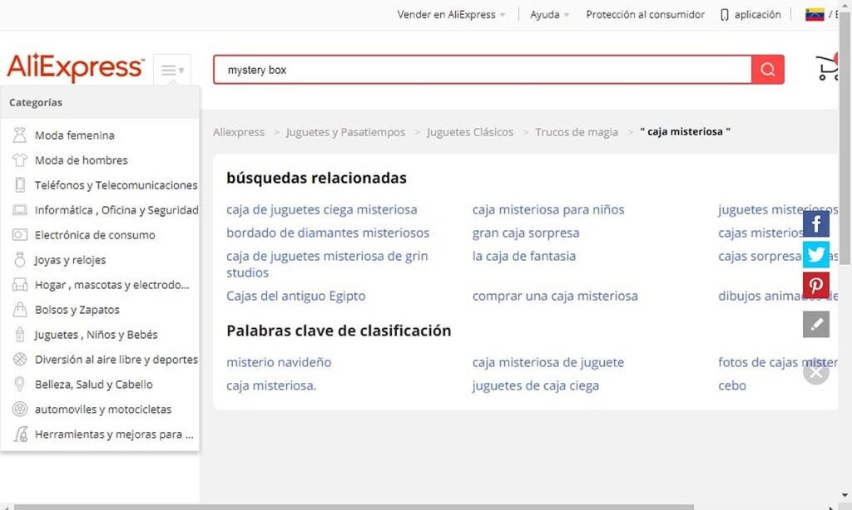852x510 pixels.
Task: Close the floating side widget
Action: (816, 372)
